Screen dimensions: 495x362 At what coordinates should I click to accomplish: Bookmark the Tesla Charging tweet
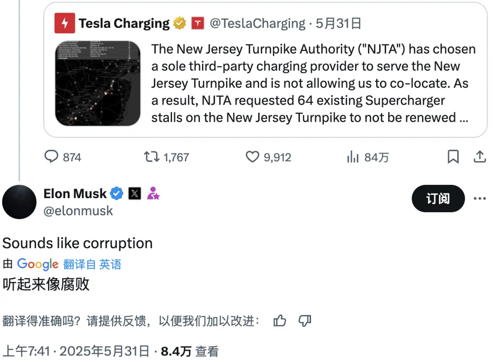(x=453, y=157)
